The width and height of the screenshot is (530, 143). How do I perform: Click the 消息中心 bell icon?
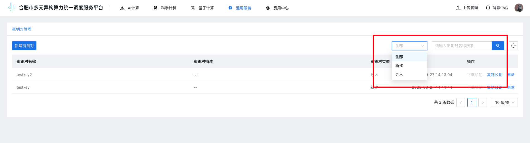click(488, 8)
